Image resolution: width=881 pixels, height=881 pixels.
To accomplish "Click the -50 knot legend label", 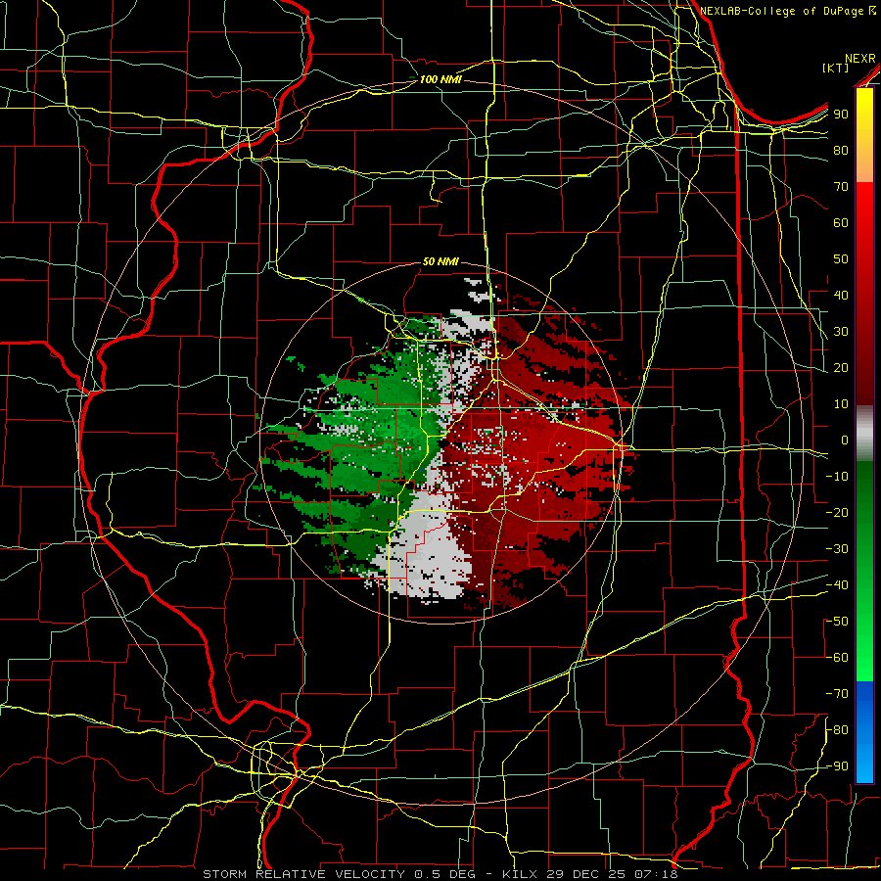I will [837, 622].
